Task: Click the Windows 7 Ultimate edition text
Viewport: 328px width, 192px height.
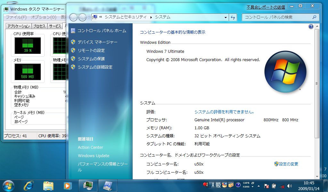Action: point(165,52)
